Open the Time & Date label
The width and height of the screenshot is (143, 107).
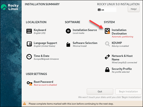[x=41, y=56]
